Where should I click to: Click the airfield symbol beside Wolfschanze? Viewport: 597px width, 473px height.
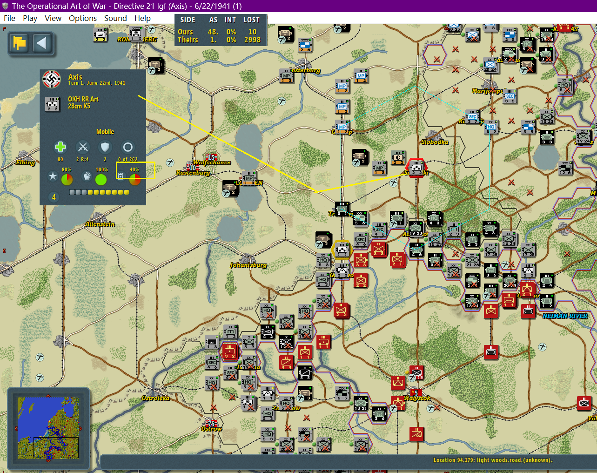pos(170,162)
